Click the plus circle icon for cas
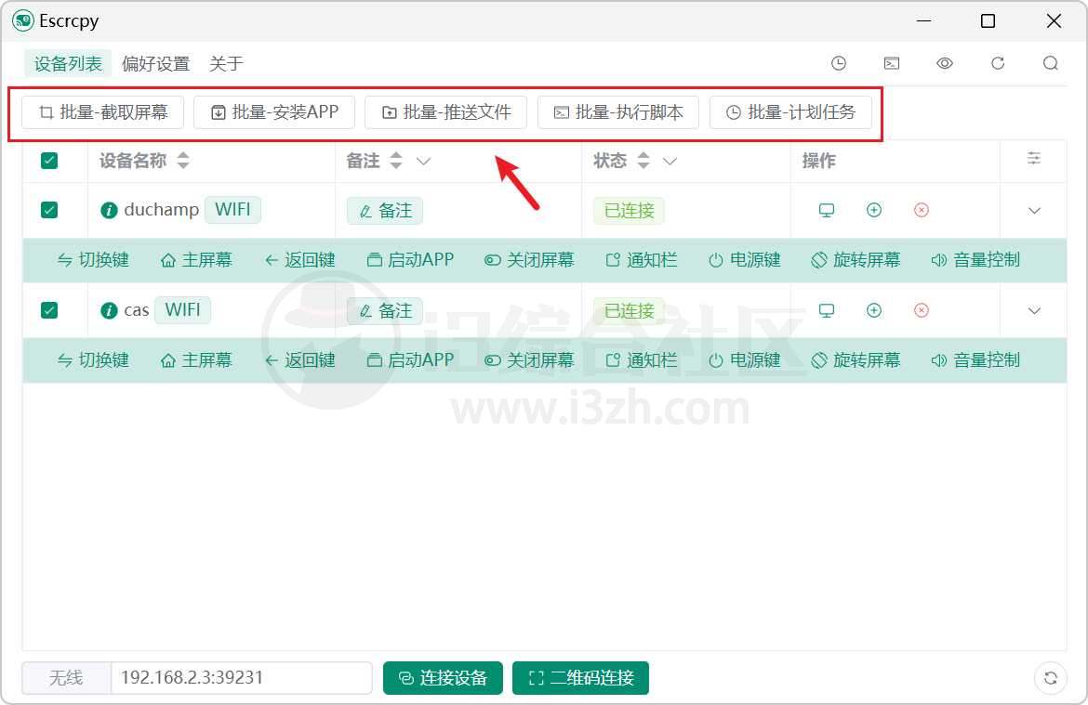The width and height of the screenshot is (1088, 705). click(874, 310)
